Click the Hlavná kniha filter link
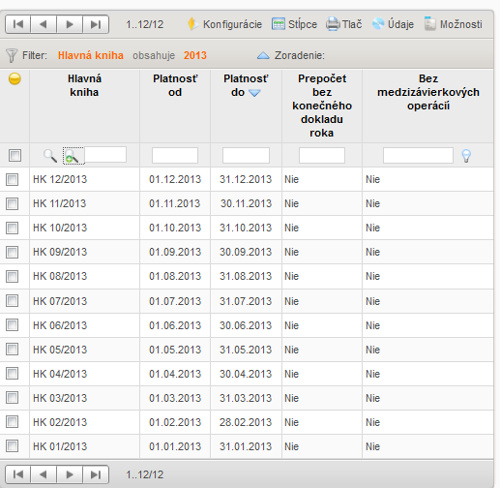This screenshot has height=488, width=500. pyautogui.click(x=91, y=55)
